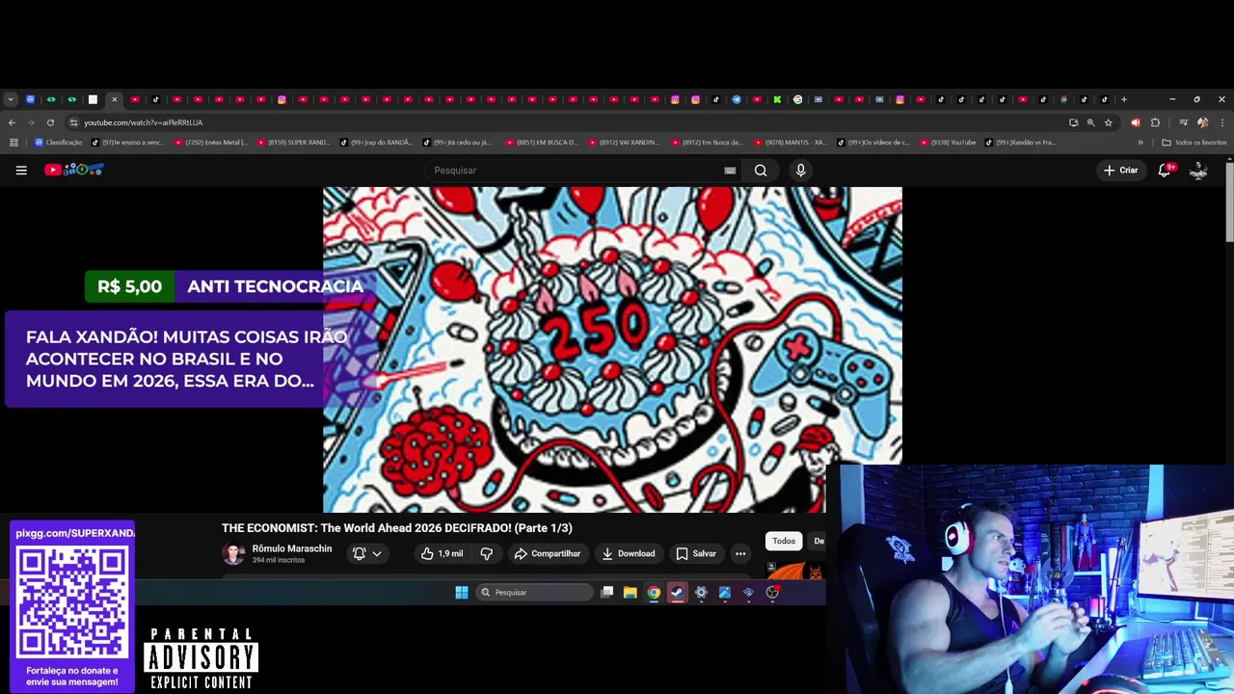Open the Extensions puzzle piece icon

(1155, 122)
